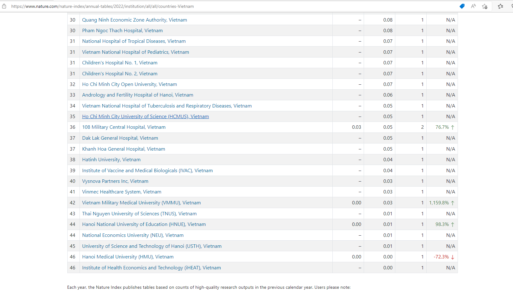Activate the Read Aloud icon
The width and height of the screenshot is (513, 300).
(473, 6)
